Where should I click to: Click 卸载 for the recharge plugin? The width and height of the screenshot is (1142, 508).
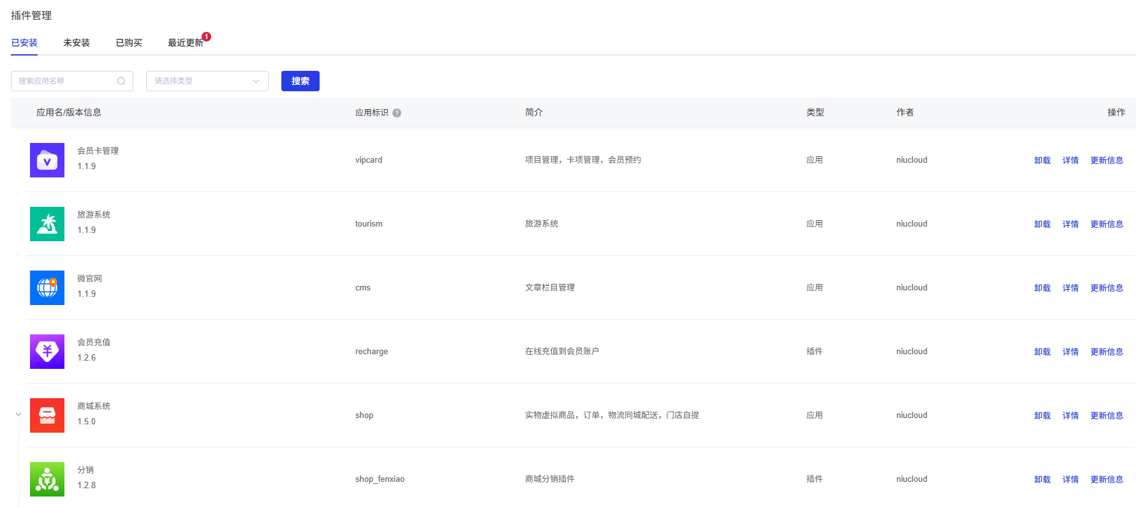(1042, 352)
